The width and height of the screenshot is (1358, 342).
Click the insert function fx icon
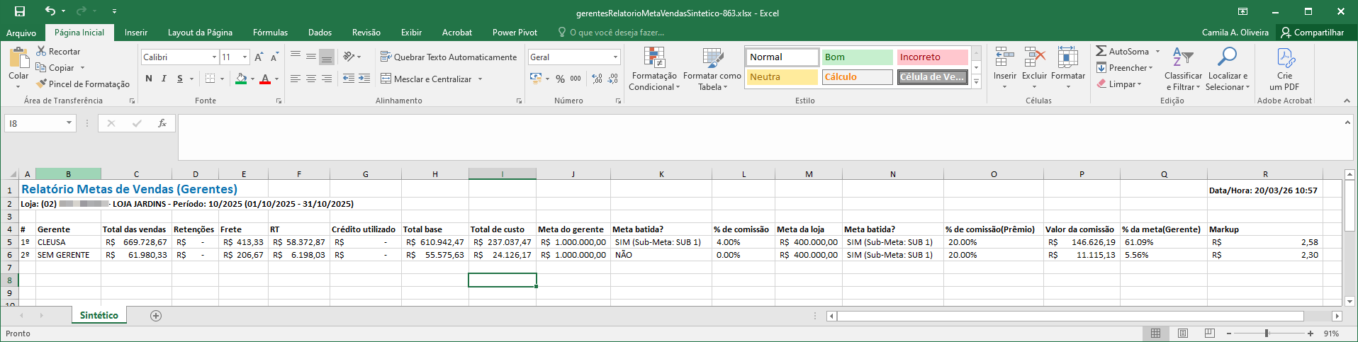coord(162,123)
